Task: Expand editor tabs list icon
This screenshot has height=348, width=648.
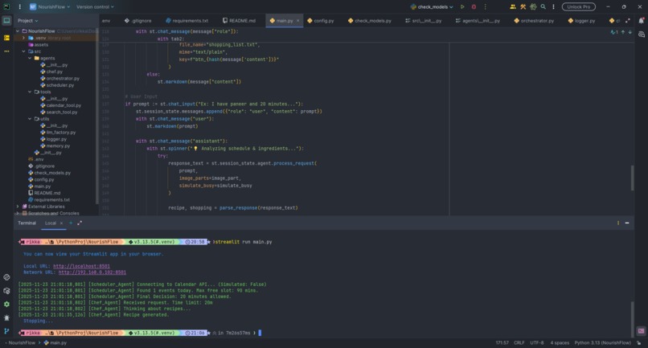Action: [628, 21]
